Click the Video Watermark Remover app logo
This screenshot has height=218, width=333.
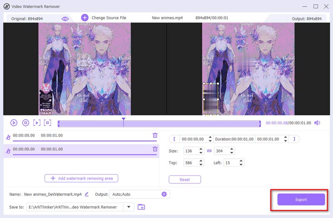pyautogui.click(x=7, y=6)
